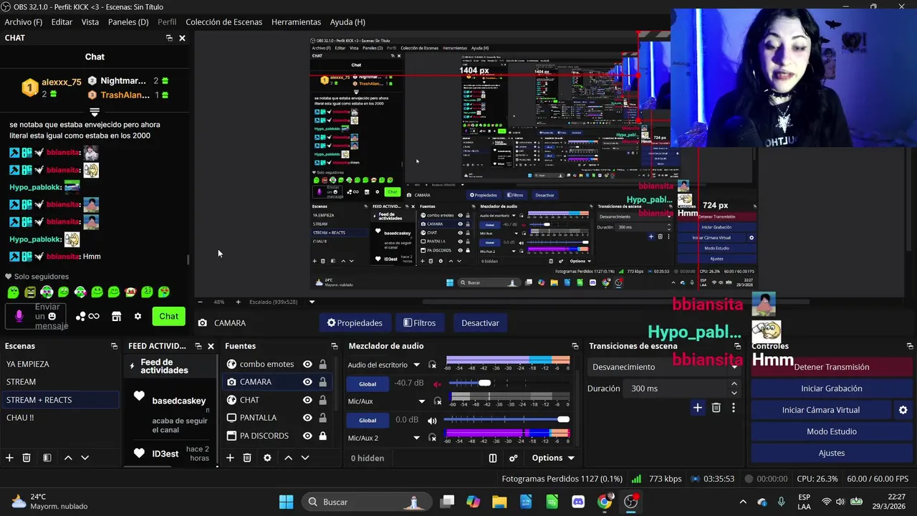Lock the combo emotes source
Viewport: 917px width, 516px height.
point(322,364)
